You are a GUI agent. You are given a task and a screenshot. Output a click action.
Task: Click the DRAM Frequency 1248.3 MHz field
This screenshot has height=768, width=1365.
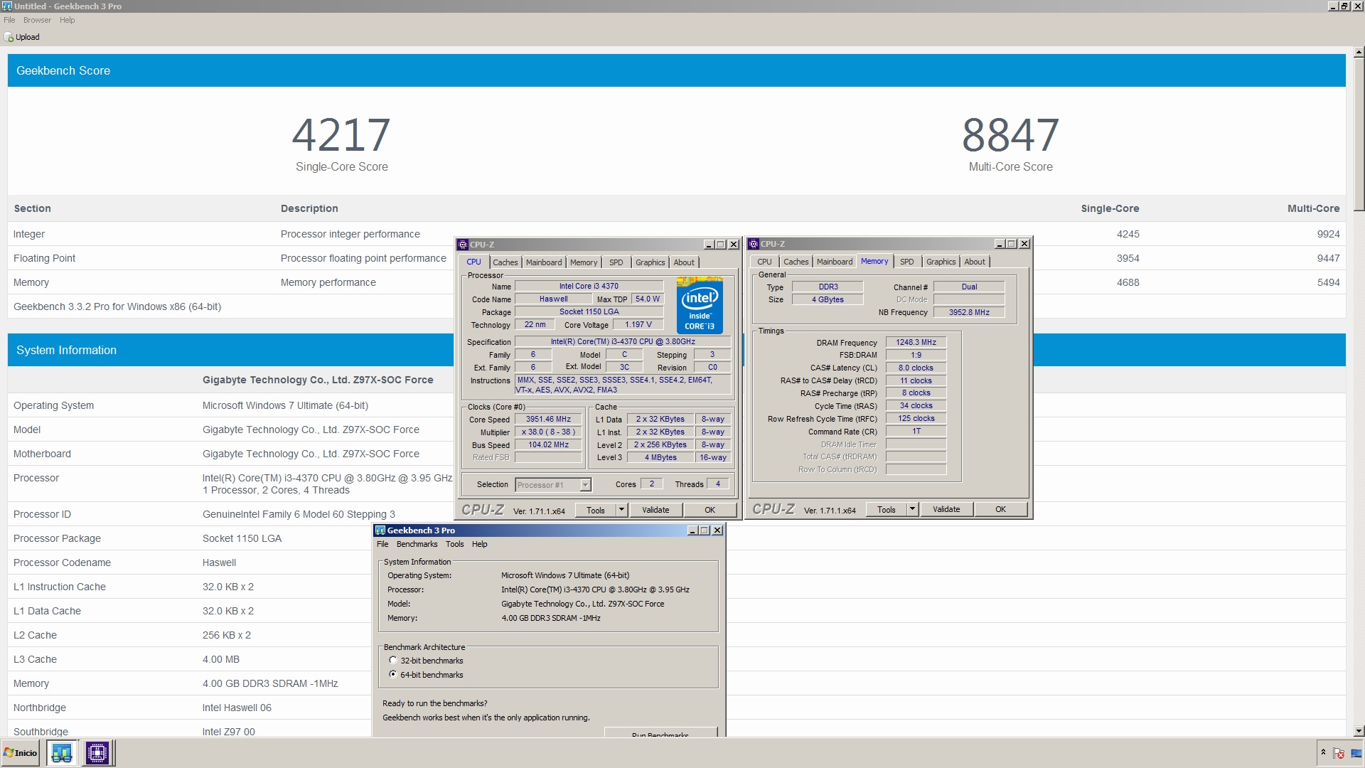click(x=916, y=342)
